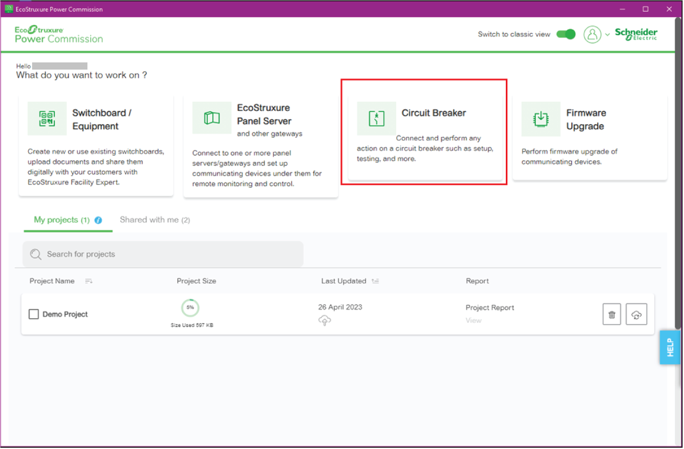Open the user account profile icon
This screenshot has height=449, width=684.
pyautogui.click(x=592, y=34)
